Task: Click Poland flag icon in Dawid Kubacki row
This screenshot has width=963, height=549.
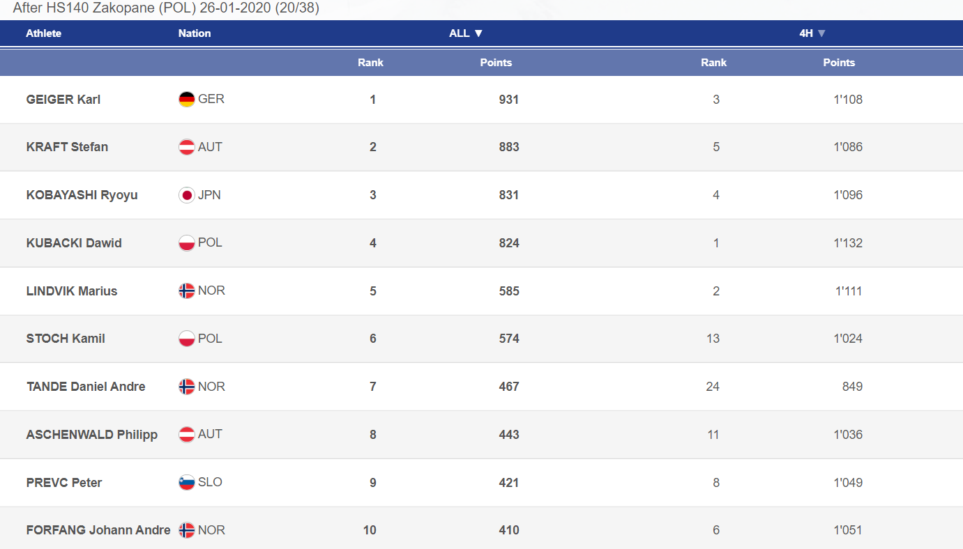Action: point(186,243)
